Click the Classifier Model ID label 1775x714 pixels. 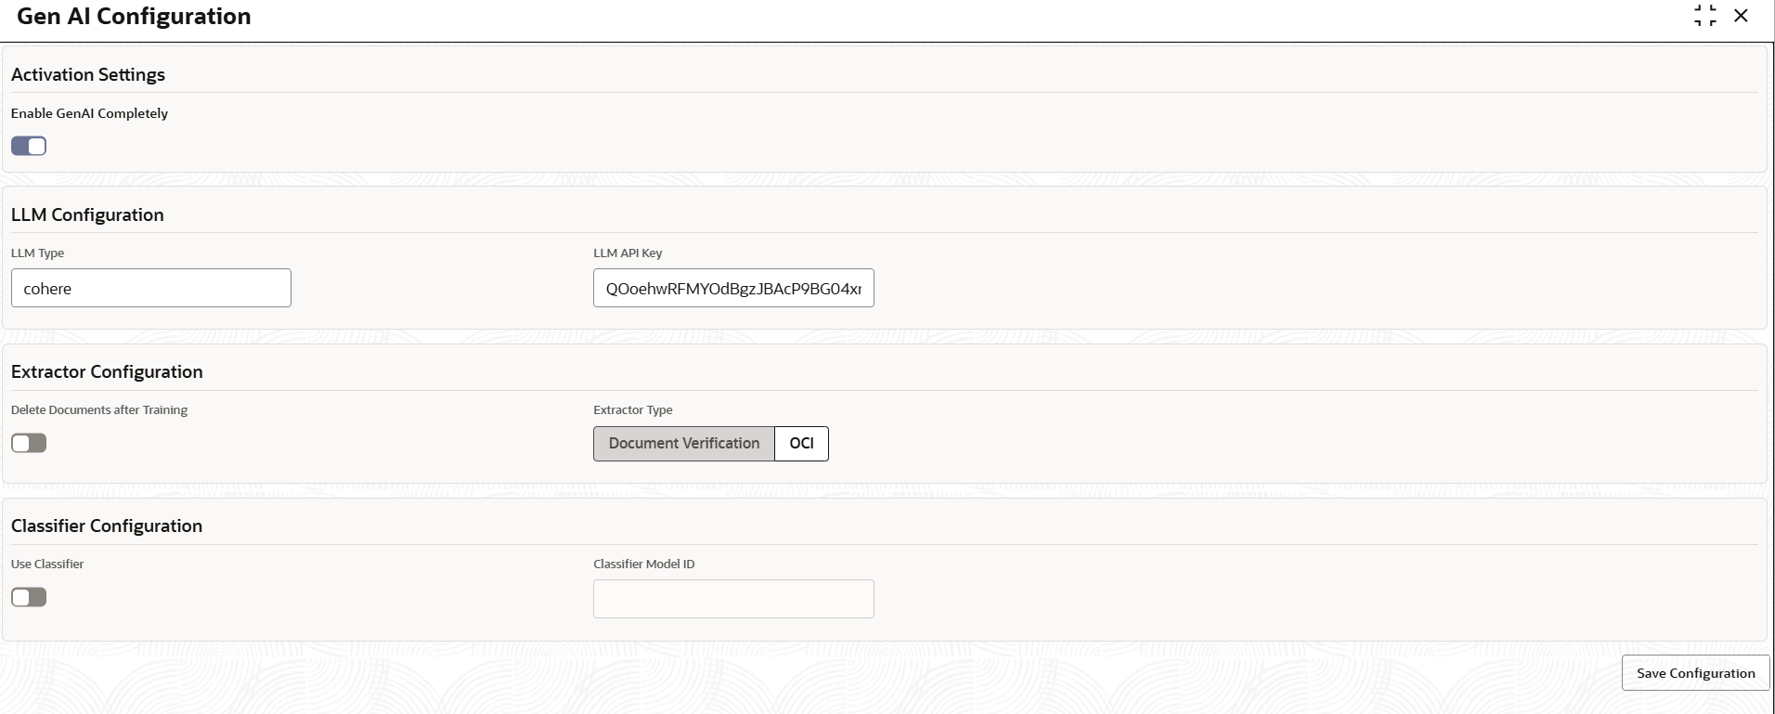(644, 564)
